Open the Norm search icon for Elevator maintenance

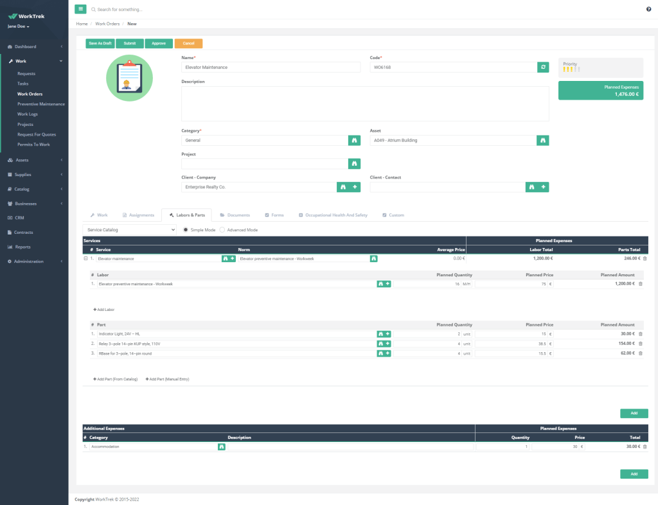373,258
